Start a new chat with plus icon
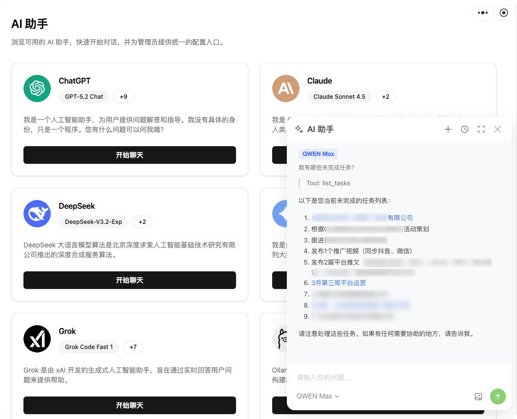 (x=448, y=130)
